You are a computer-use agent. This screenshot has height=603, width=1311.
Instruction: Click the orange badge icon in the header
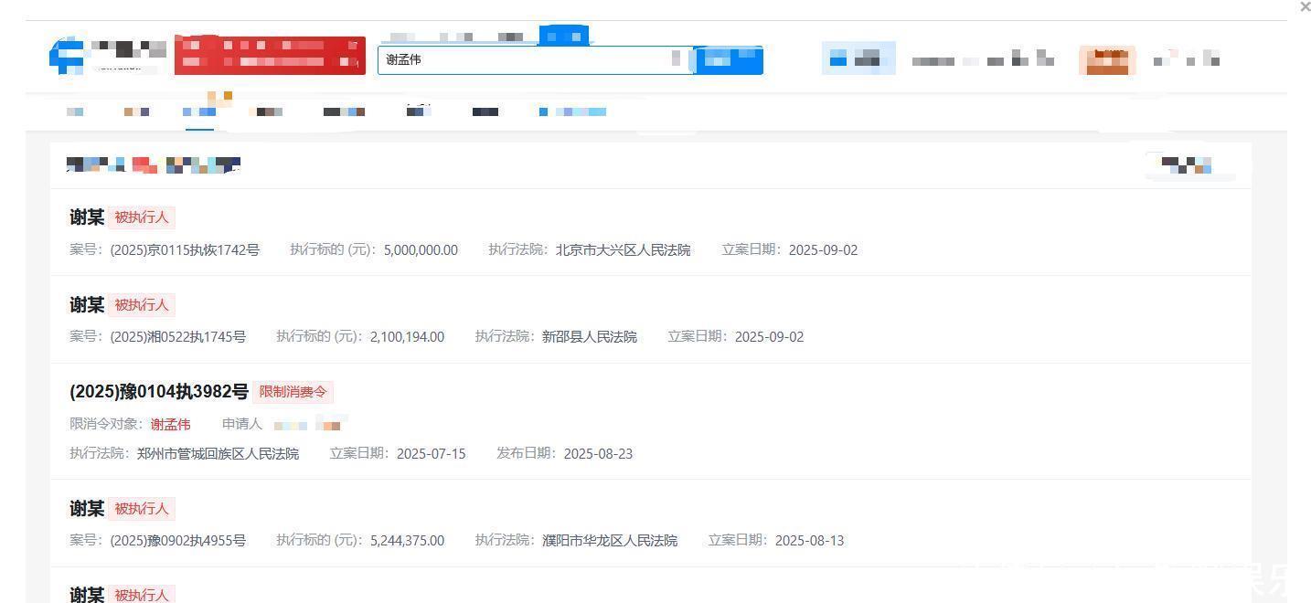(1107, 60)
